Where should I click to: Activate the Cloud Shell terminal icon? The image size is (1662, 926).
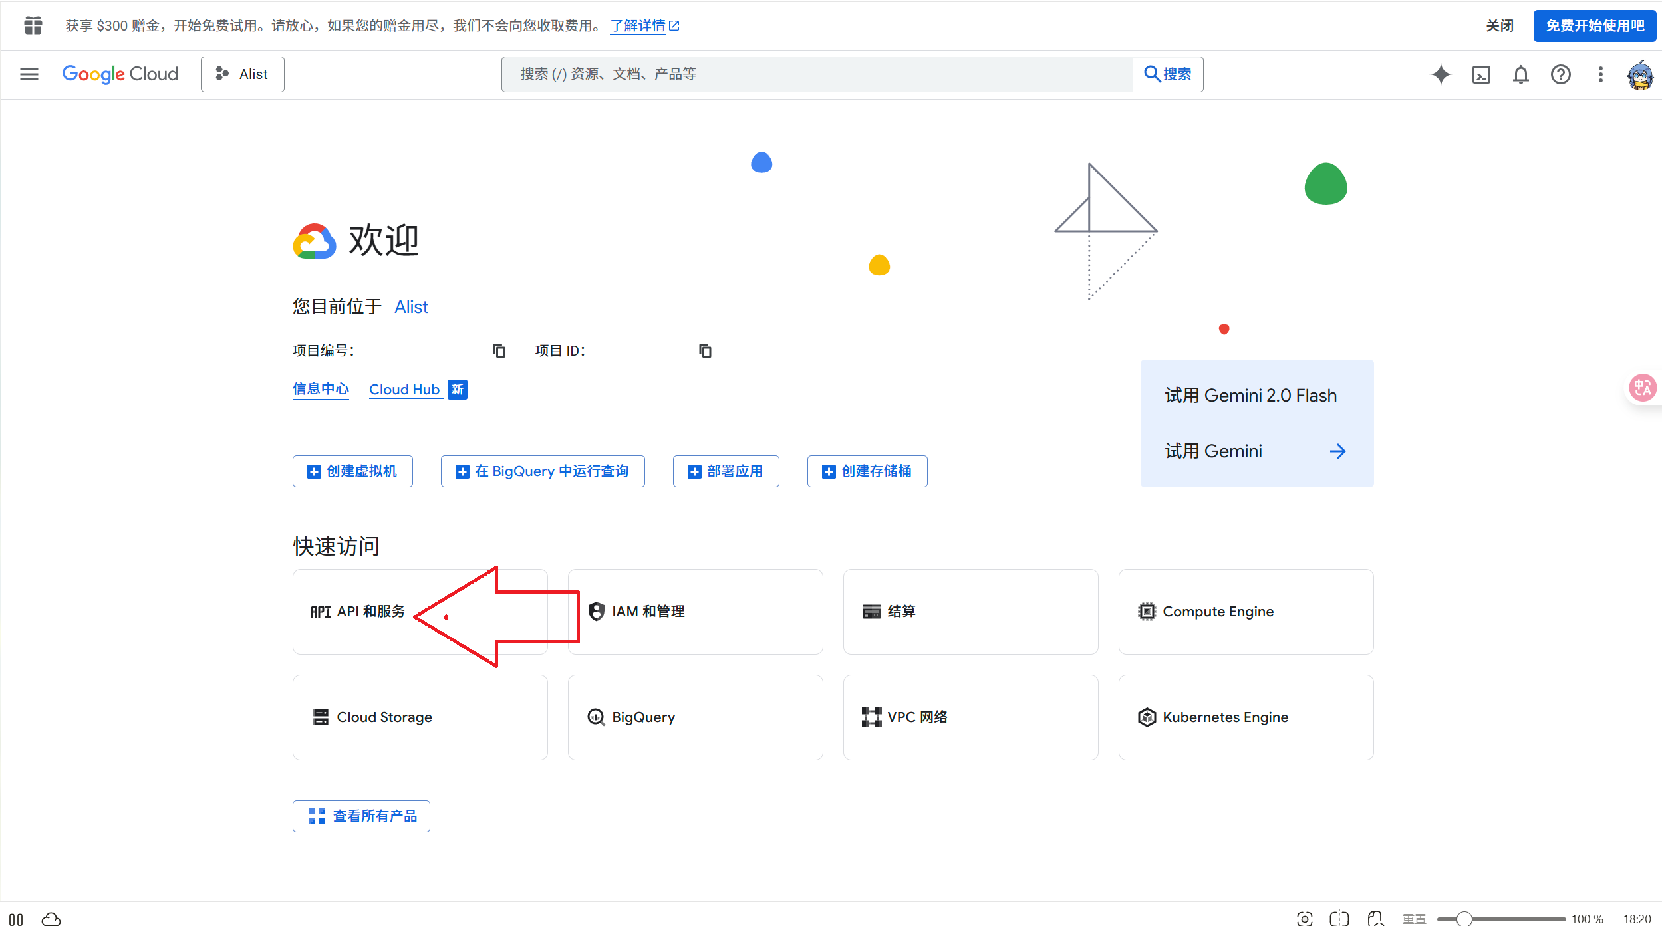pos(1481,74)
